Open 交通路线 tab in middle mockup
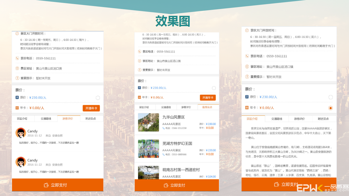The width and height of the screenshot is (349, 196). tap(166, 107)
